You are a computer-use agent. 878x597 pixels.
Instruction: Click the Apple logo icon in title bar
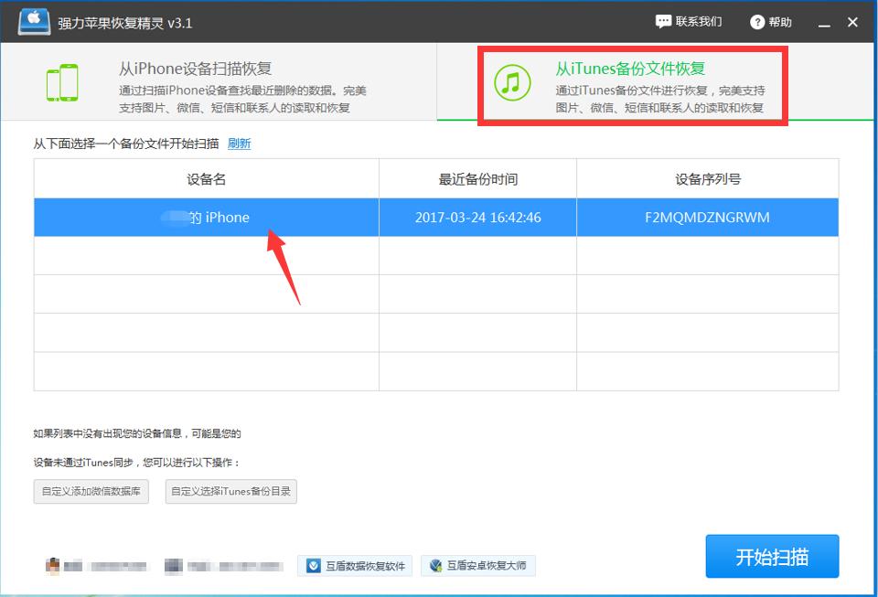[33, 20]
